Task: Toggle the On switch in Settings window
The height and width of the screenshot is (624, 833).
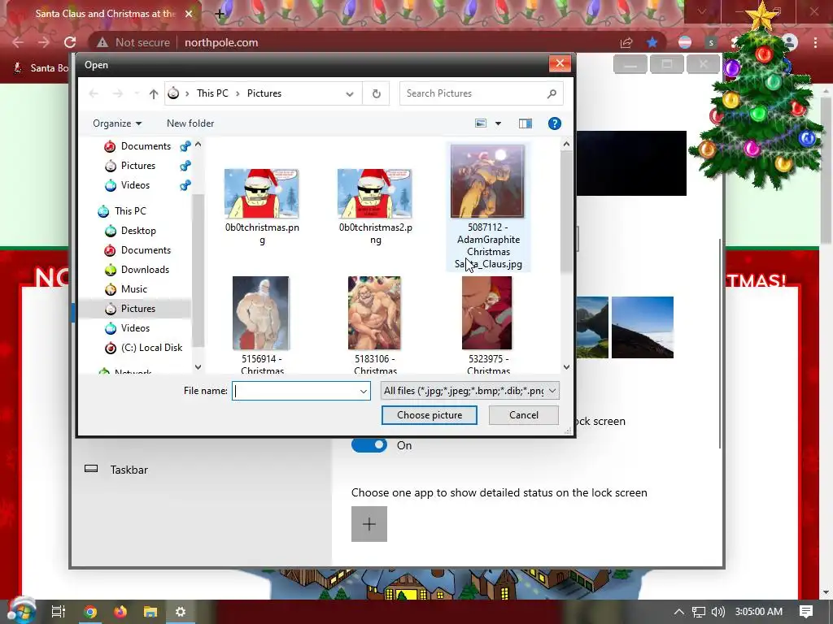Action: click(369, 445)
